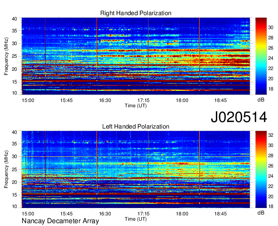The width and height of the screenshot is (278, 226).
Task: Click the 40 MHz frequency tick of Left Handed plot
Action: coord(14,132)
